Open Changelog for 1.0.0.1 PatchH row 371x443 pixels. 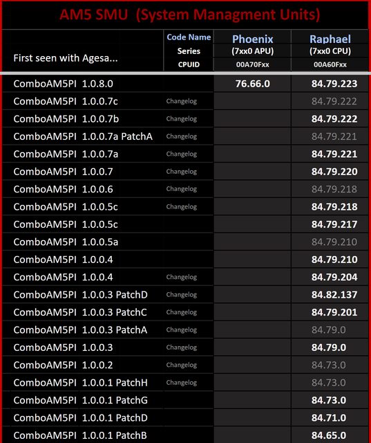pos(181,383)
